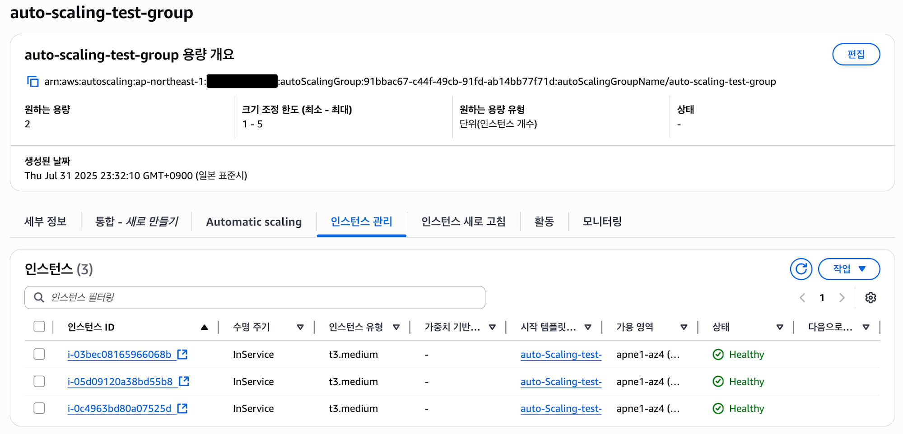Viewport: 903px width, 434px height.
Task: Sort by 상태 column arrow
Action: point(780,328)
